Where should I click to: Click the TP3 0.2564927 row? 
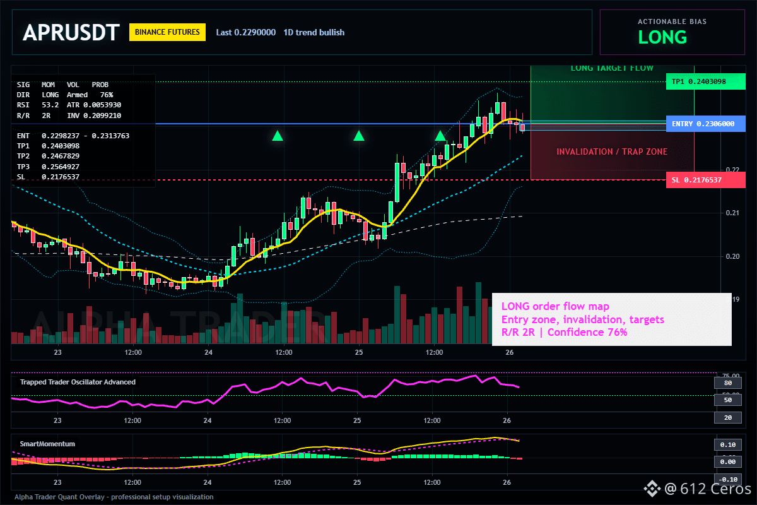click(x=48, y=166)
